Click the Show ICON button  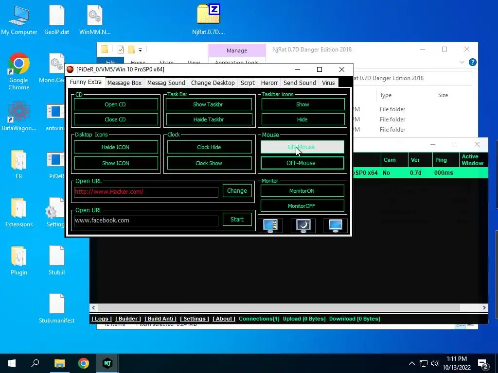pyautogui.click(x=116, y=163)
